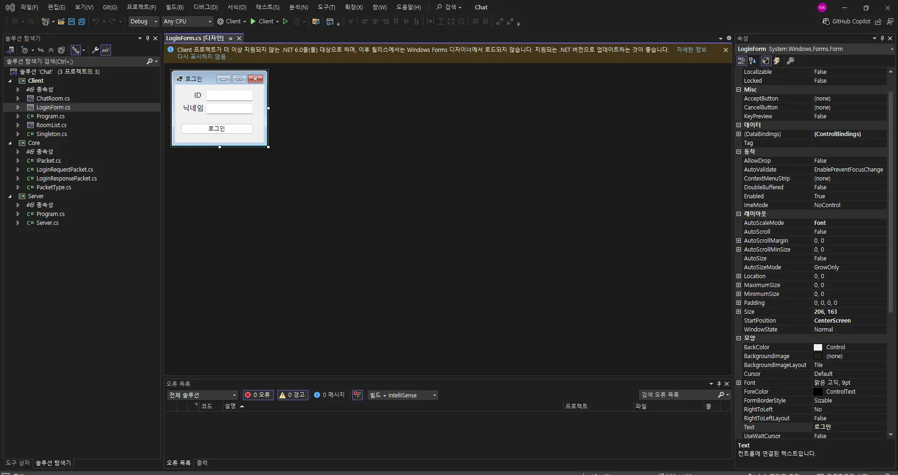Click the 자세한 정보 link

pyautogui.click(x=692, y=50)
